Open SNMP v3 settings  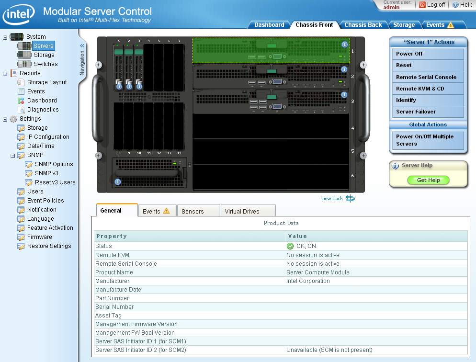tap(46, 173)
